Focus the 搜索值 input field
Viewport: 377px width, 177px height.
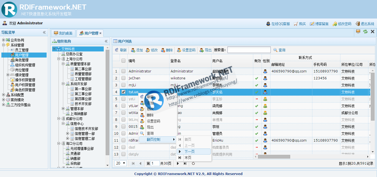point(249,50)
